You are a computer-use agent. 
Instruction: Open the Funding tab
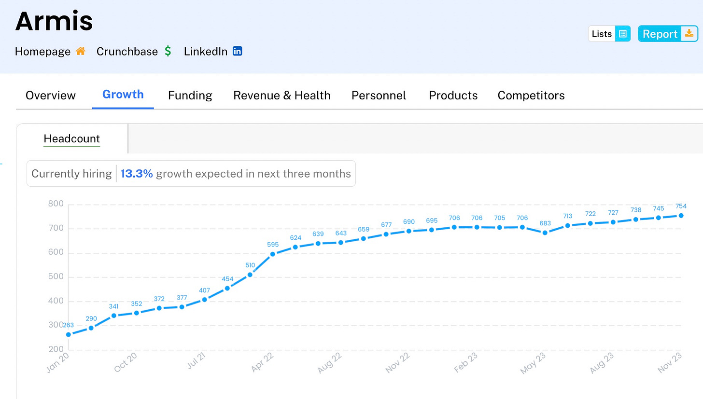click(190, 96)
